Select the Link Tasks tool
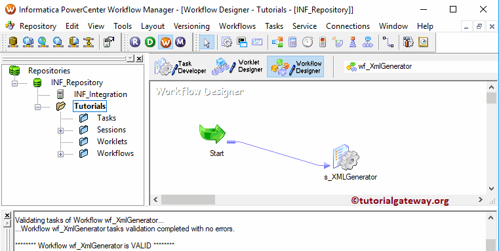Screen dimensions: 499x251 coord(388,43)
